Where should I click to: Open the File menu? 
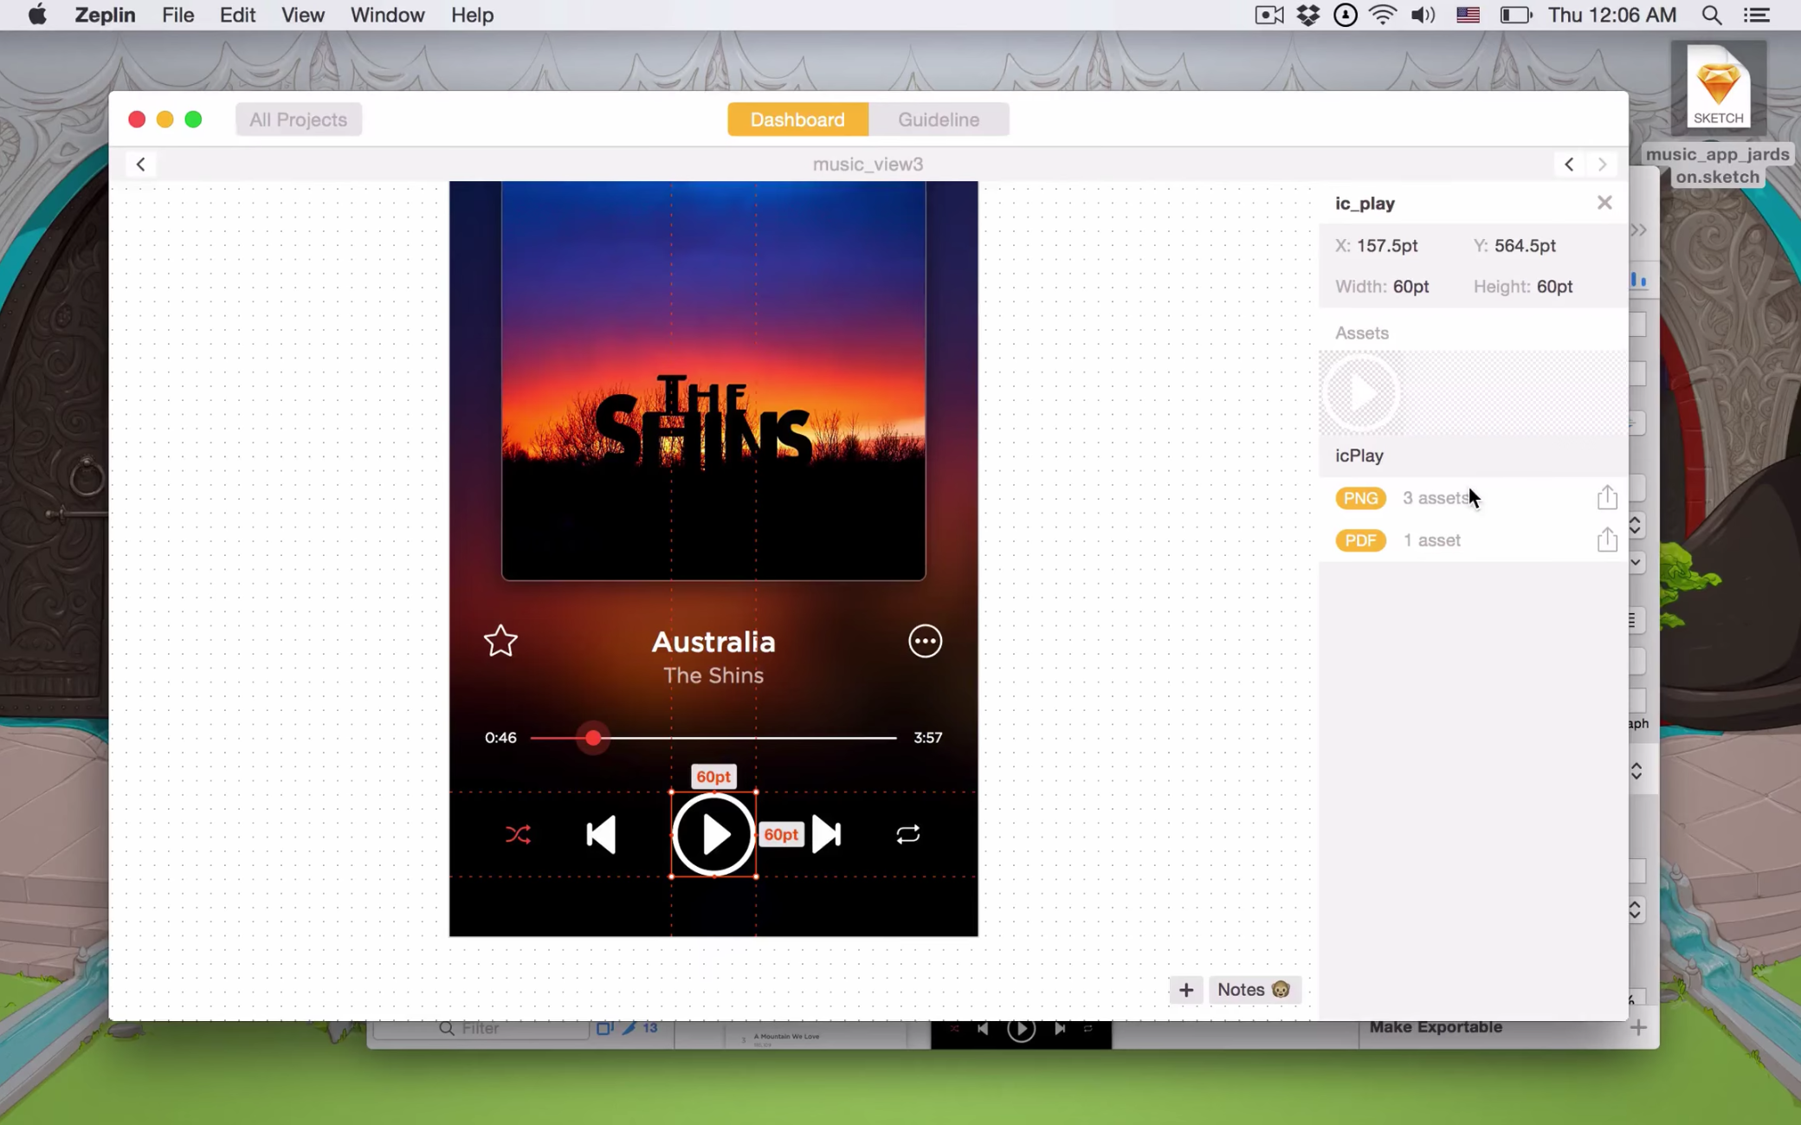pos(178,15)
